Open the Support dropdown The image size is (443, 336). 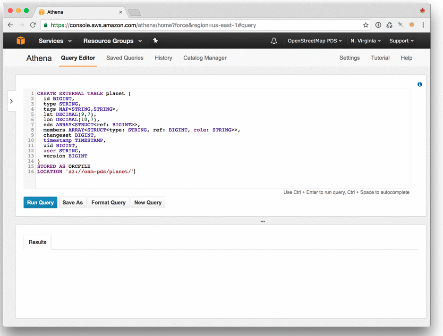pos(401,41)
